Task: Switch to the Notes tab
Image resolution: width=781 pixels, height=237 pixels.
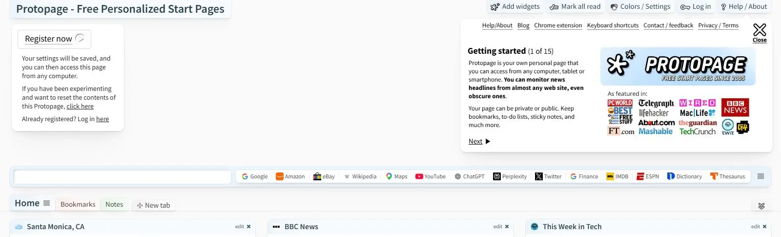Action: click(x=114, y=205)
